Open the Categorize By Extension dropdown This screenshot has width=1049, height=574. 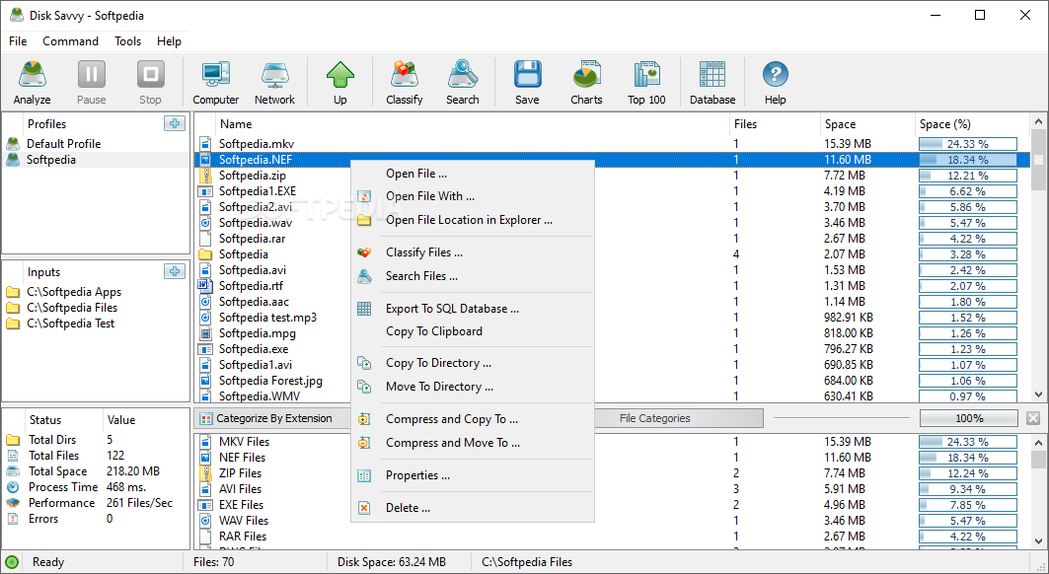pyautogui.click(x=273, y=418)
